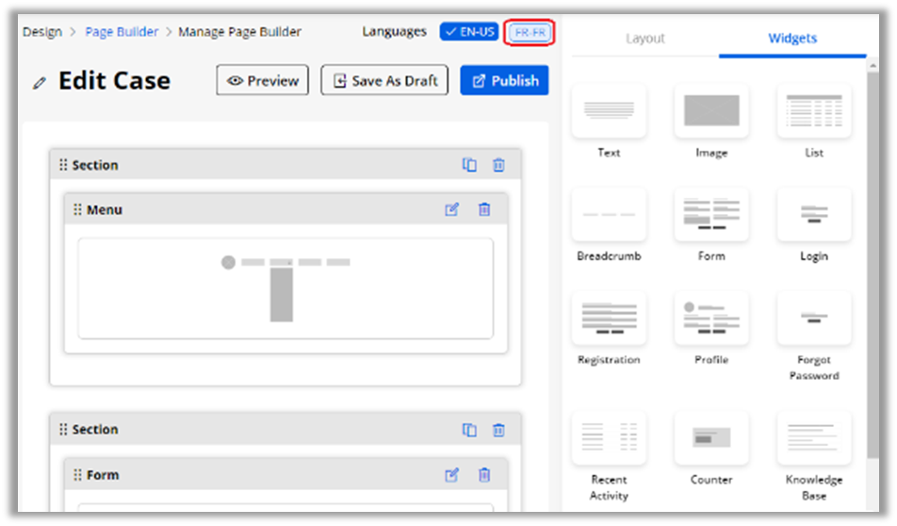Screen dimensions: 897x526
Task: Select the FR-FR language option
Action: [x=529, y=32]
